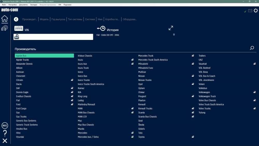Select Yutong manufacturer

[x=202, y=113]
